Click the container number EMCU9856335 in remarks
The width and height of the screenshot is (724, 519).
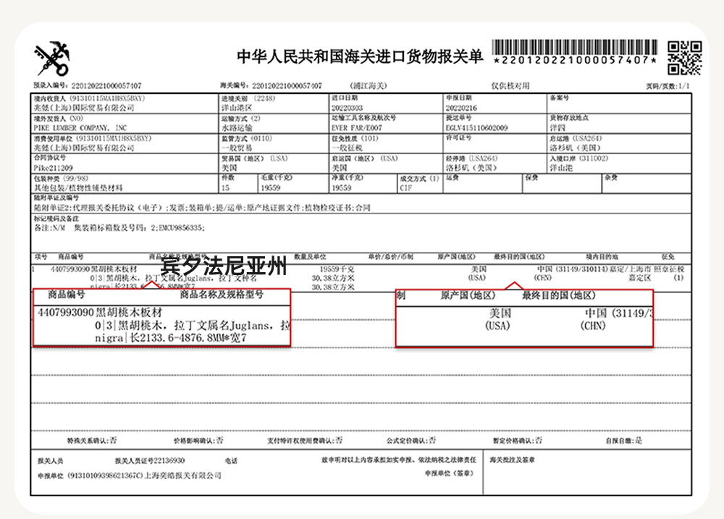tap(179, 228)
